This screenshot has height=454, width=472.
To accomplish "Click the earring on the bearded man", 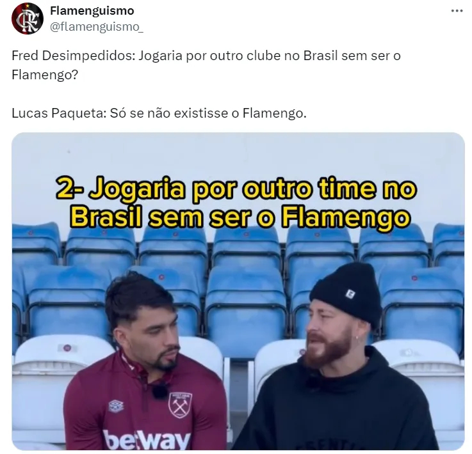I will pos(357,338).
